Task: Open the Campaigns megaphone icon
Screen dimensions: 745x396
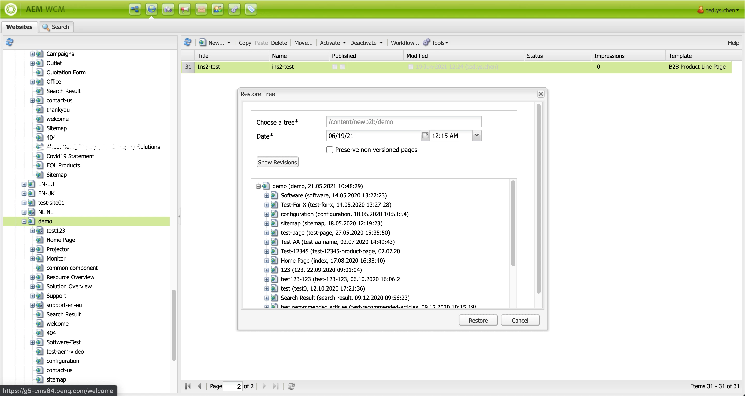Action: pos(184,10)
